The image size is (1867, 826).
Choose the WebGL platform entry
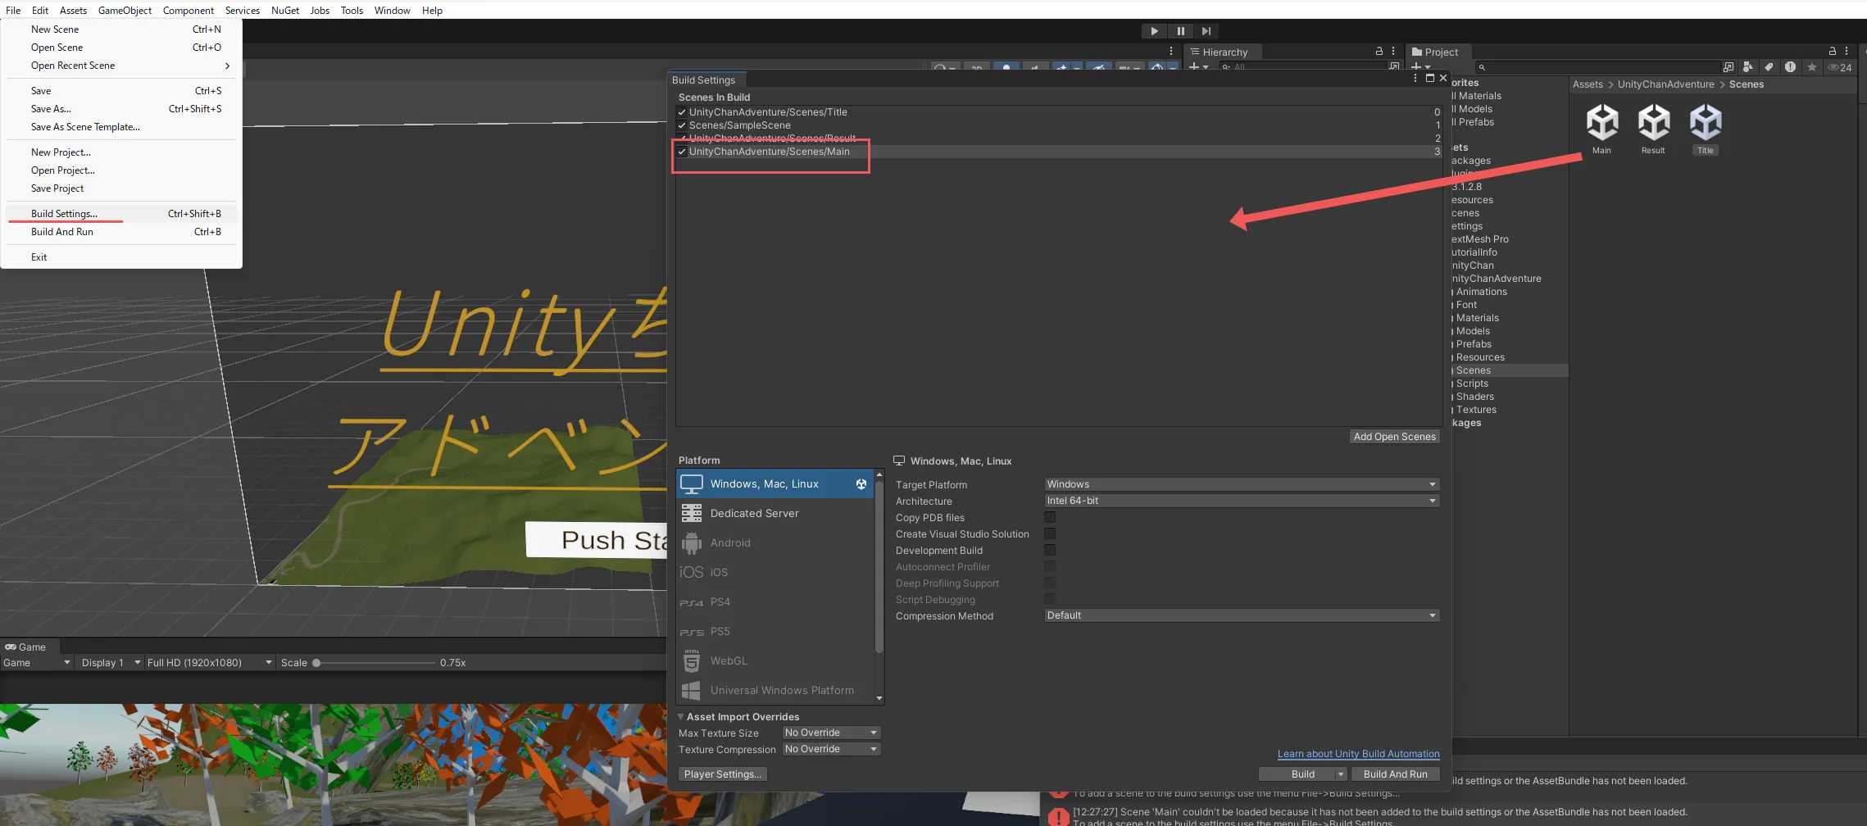click(x=728, y=661)
